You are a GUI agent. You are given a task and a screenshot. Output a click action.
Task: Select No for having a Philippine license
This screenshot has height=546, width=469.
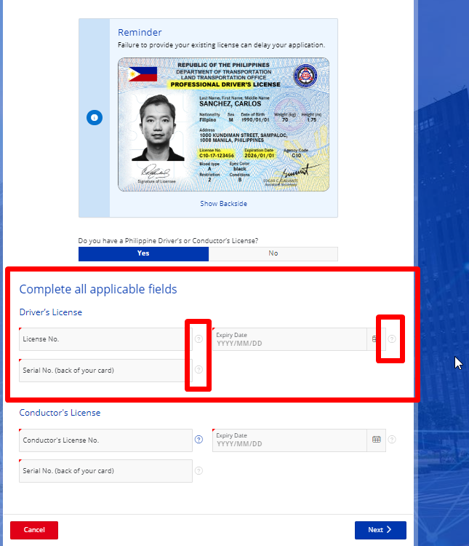point(273,253)
